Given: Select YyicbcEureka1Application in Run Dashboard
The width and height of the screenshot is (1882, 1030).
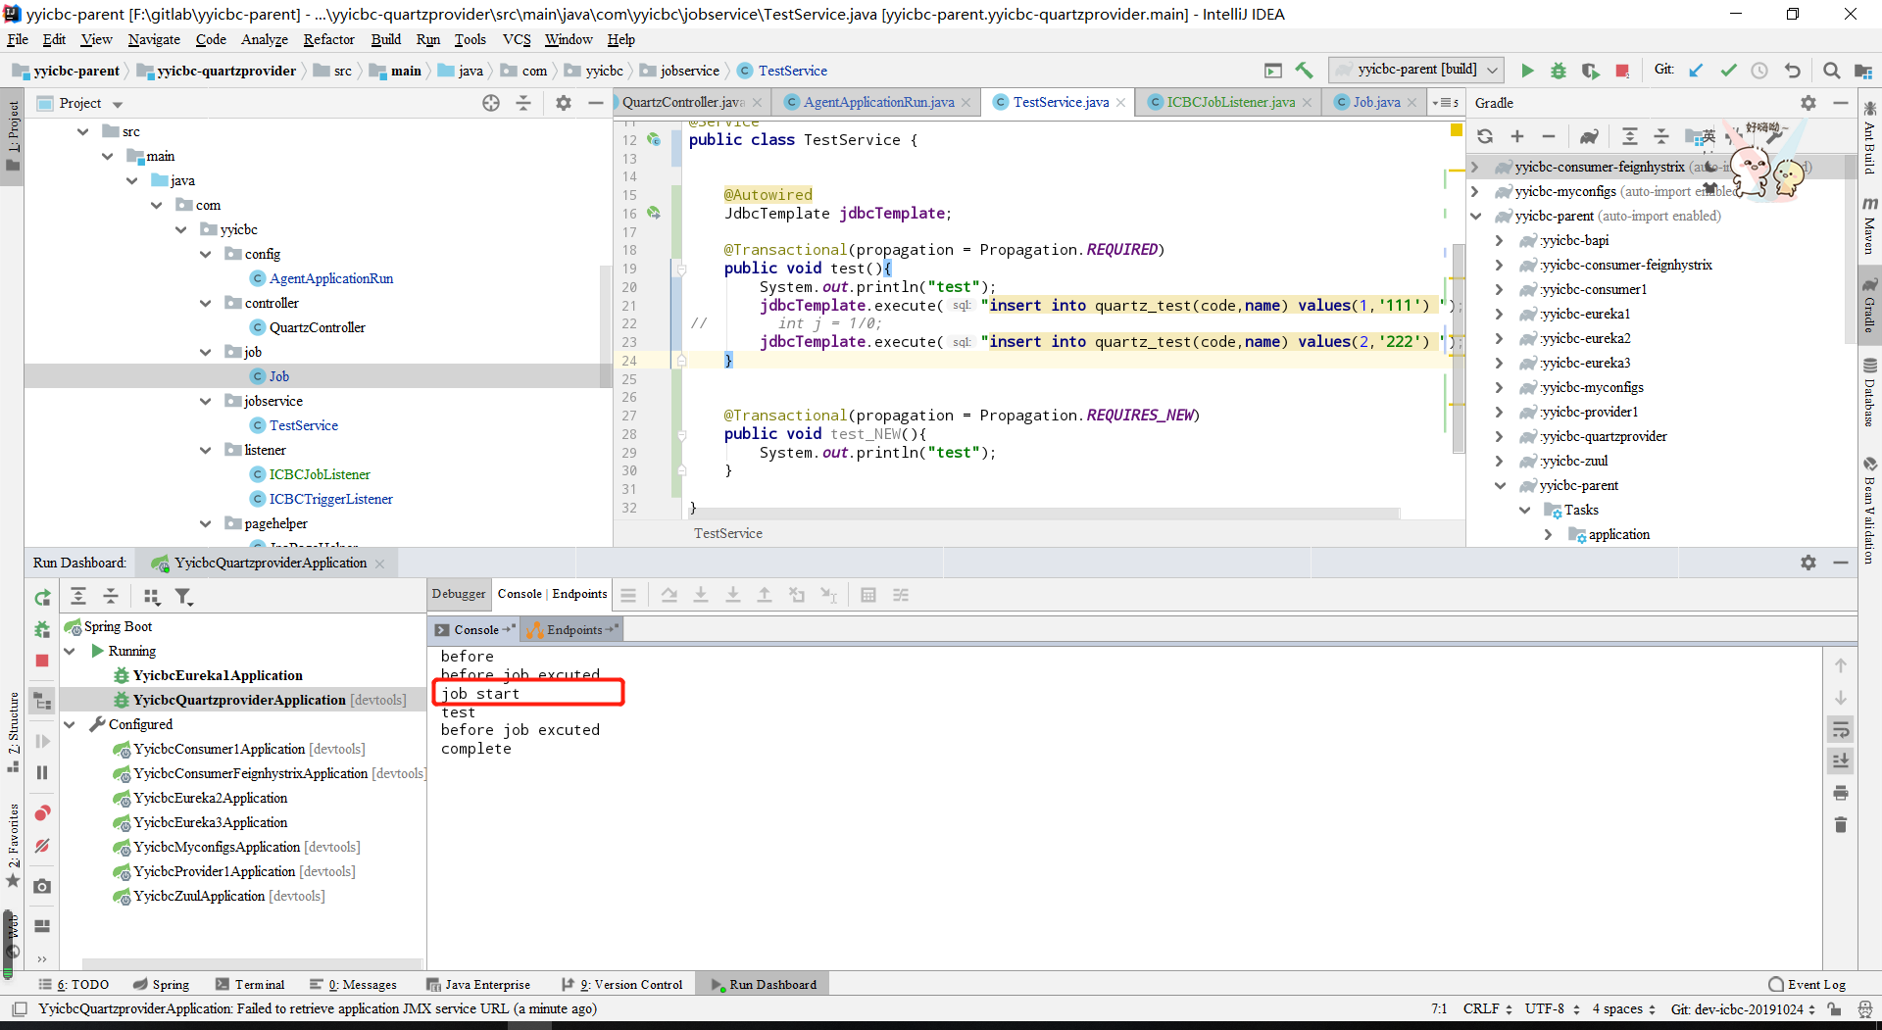Looking at the screenshot, I should [x=218, y=675].
